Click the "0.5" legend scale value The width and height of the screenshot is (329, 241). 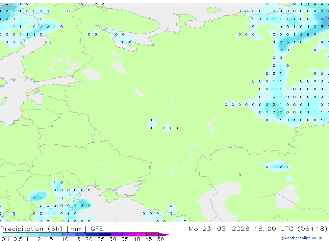point(18,239)
